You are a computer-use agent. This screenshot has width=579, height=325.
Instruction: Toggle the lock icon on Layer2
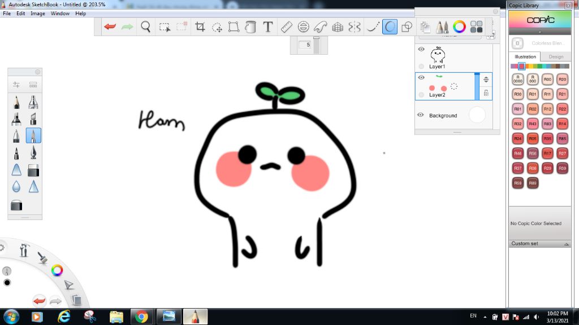click(486, 93)
